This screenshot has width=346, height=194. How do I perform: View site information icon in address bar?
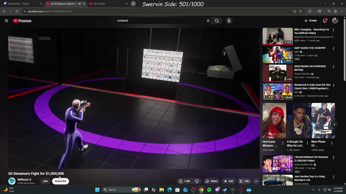[25, 11]
